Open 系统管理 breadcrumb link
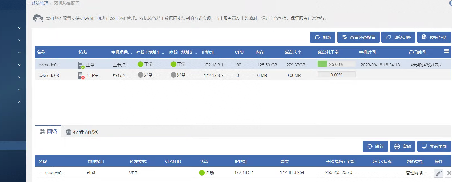Screen dimensions: 452x182 point(40,3)
